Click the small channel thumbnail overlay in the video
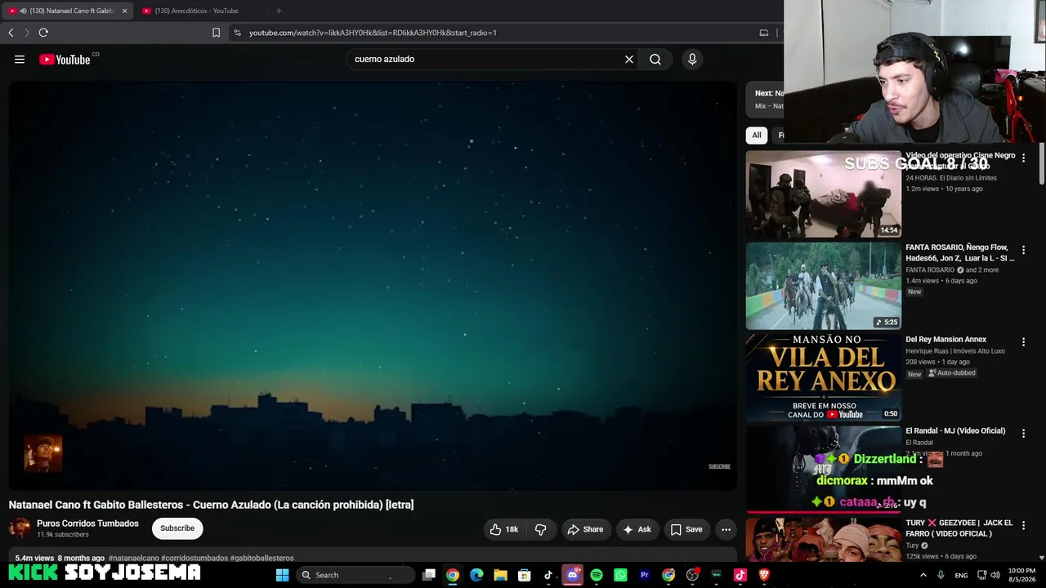This screenshot has width=1046, height=588. pyautogui.click(x=42, y=453)
